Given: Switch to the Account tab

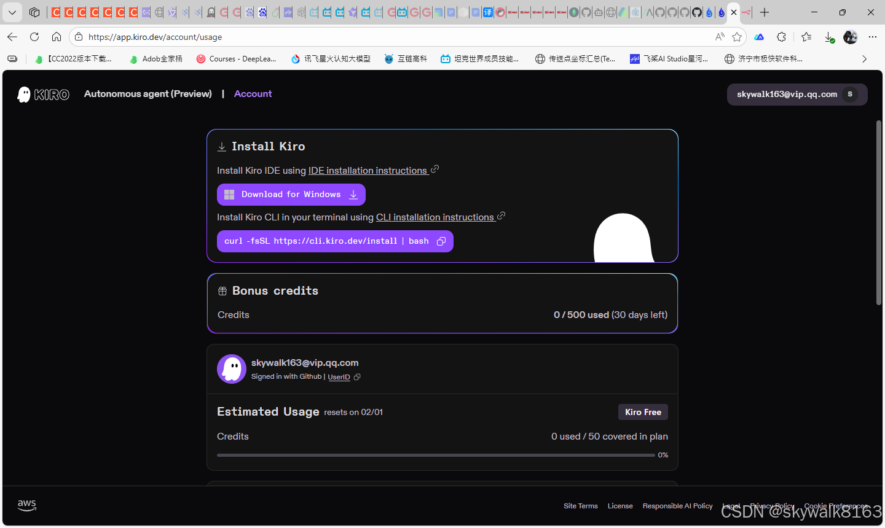Looking at the screenshot, I should [x=253, y=93].
